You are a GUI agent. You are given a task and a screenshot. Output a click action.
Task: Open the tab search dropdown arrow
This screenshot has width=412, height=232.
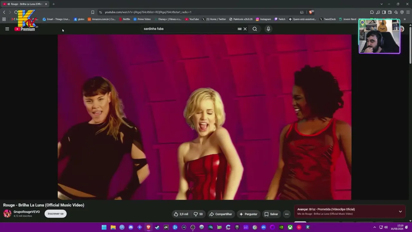[381, 4]
